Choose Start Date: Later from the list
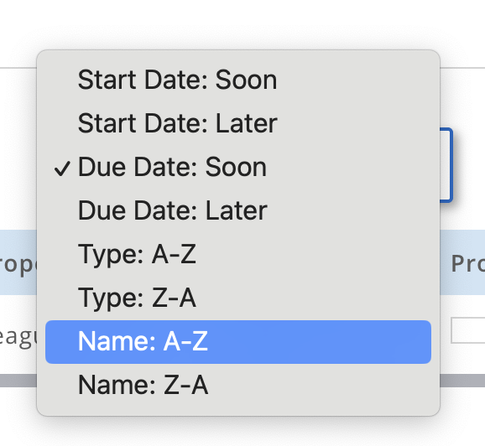This screenshot has height=446, width=485. pyautogui.click(x=238, y=123)
